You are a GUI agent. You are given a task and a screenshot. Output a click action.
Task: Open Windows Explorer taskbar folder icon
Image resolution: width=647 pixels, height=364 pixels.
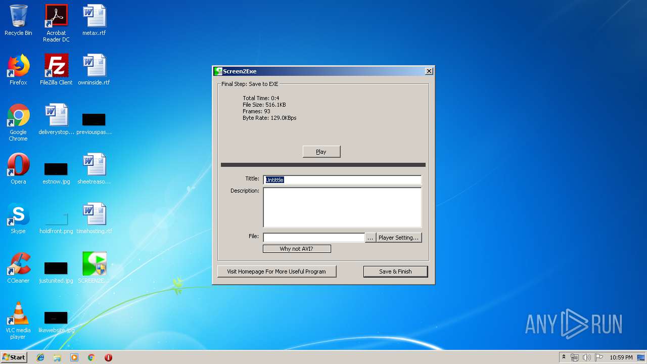pyautogui.click(x=57, y=357)
